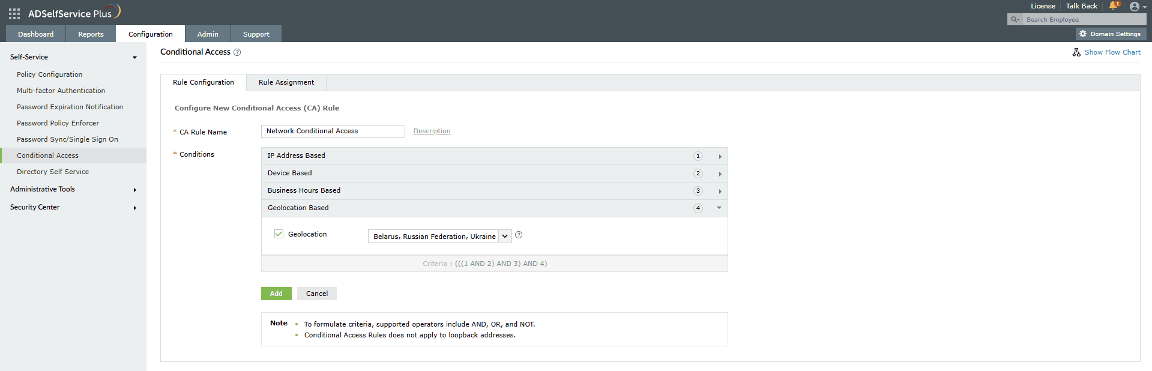
Task: Click the CA Rule Name input field
Action: [333, 131]
